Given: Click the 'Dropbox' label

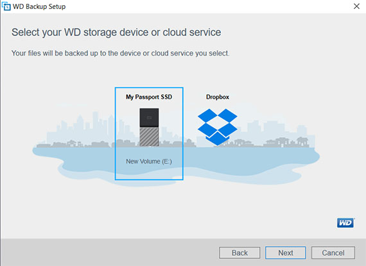Looking at the screenshot, I should [217, 97].
